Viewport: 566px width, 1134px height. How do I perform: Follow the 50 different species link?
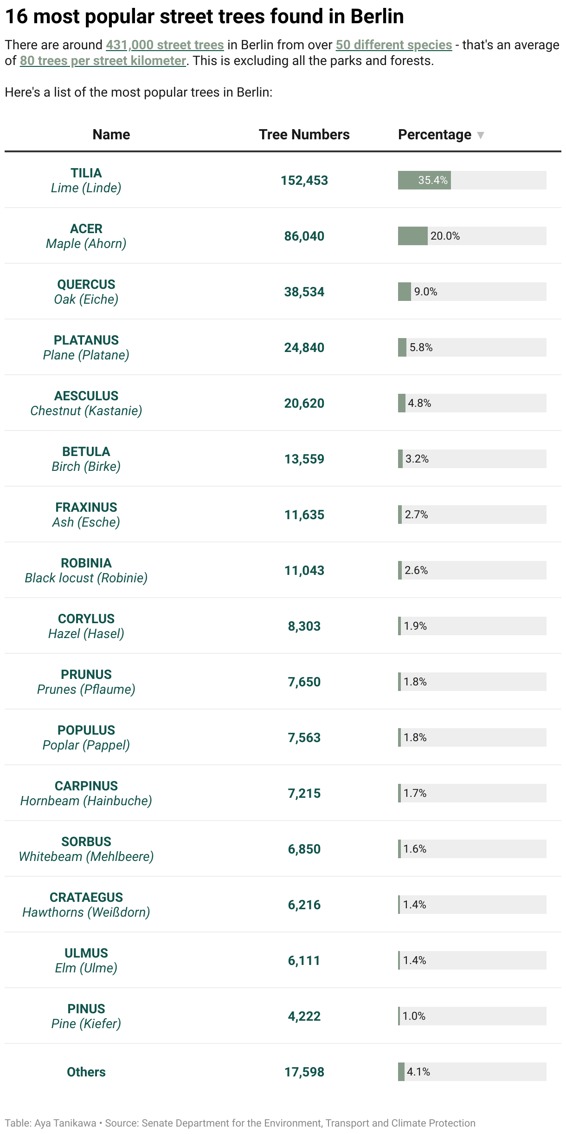393,45
